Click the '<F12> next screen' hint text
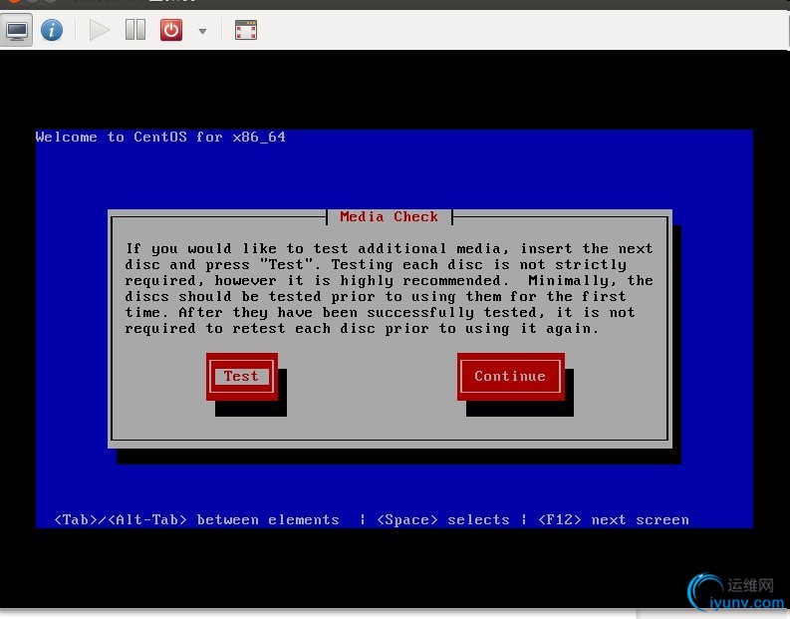790x619 pixels. pos(613,519)
